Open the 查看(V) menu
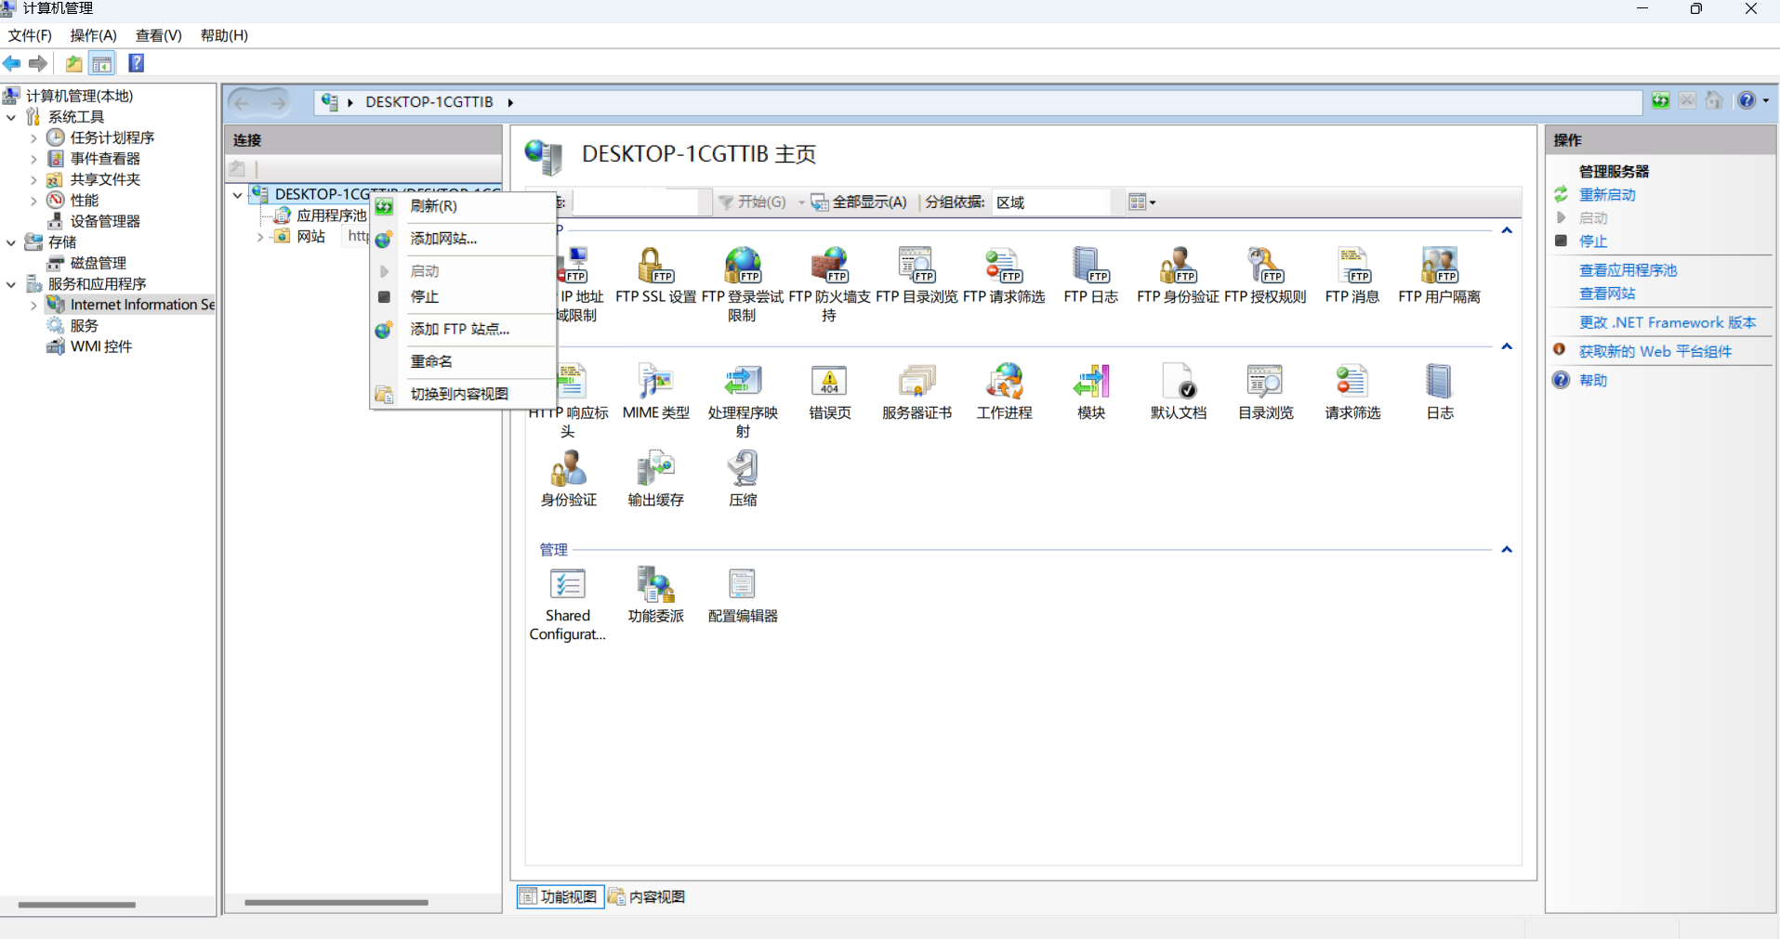 158,35
